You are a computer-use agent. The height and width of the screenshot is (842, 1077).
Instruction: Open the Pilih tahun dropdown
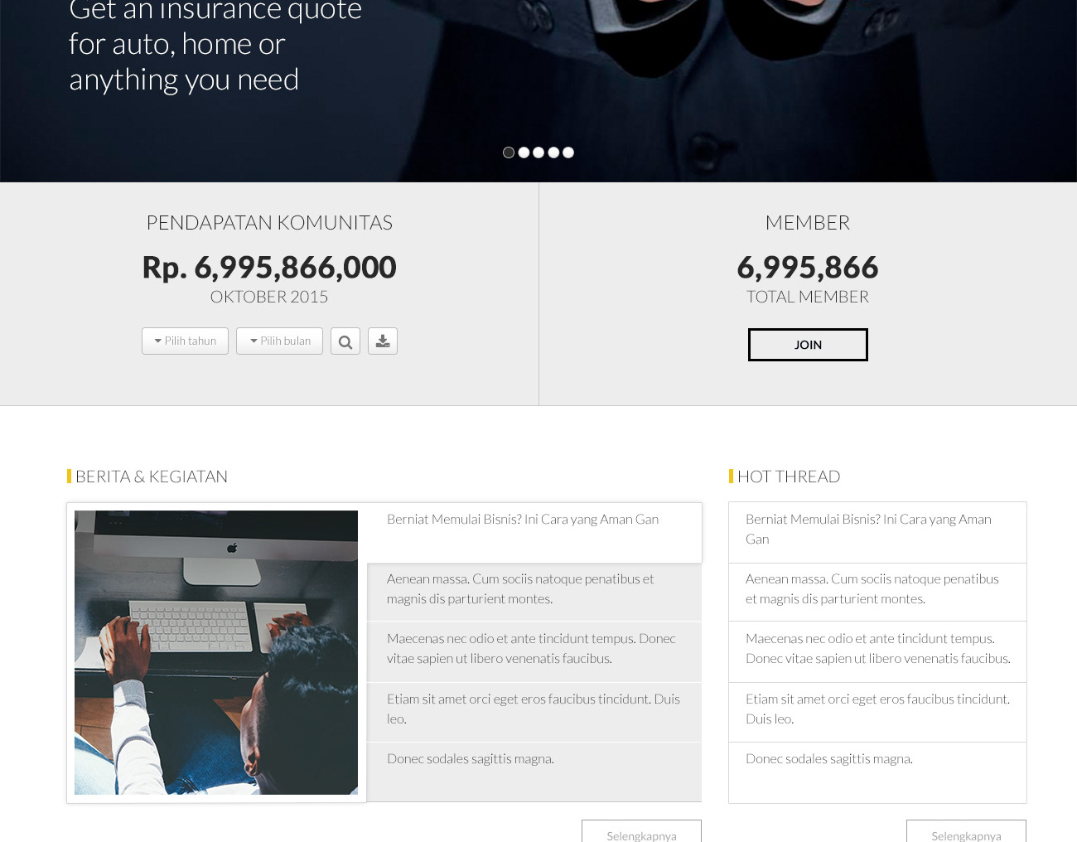click(x=185, y=341)
